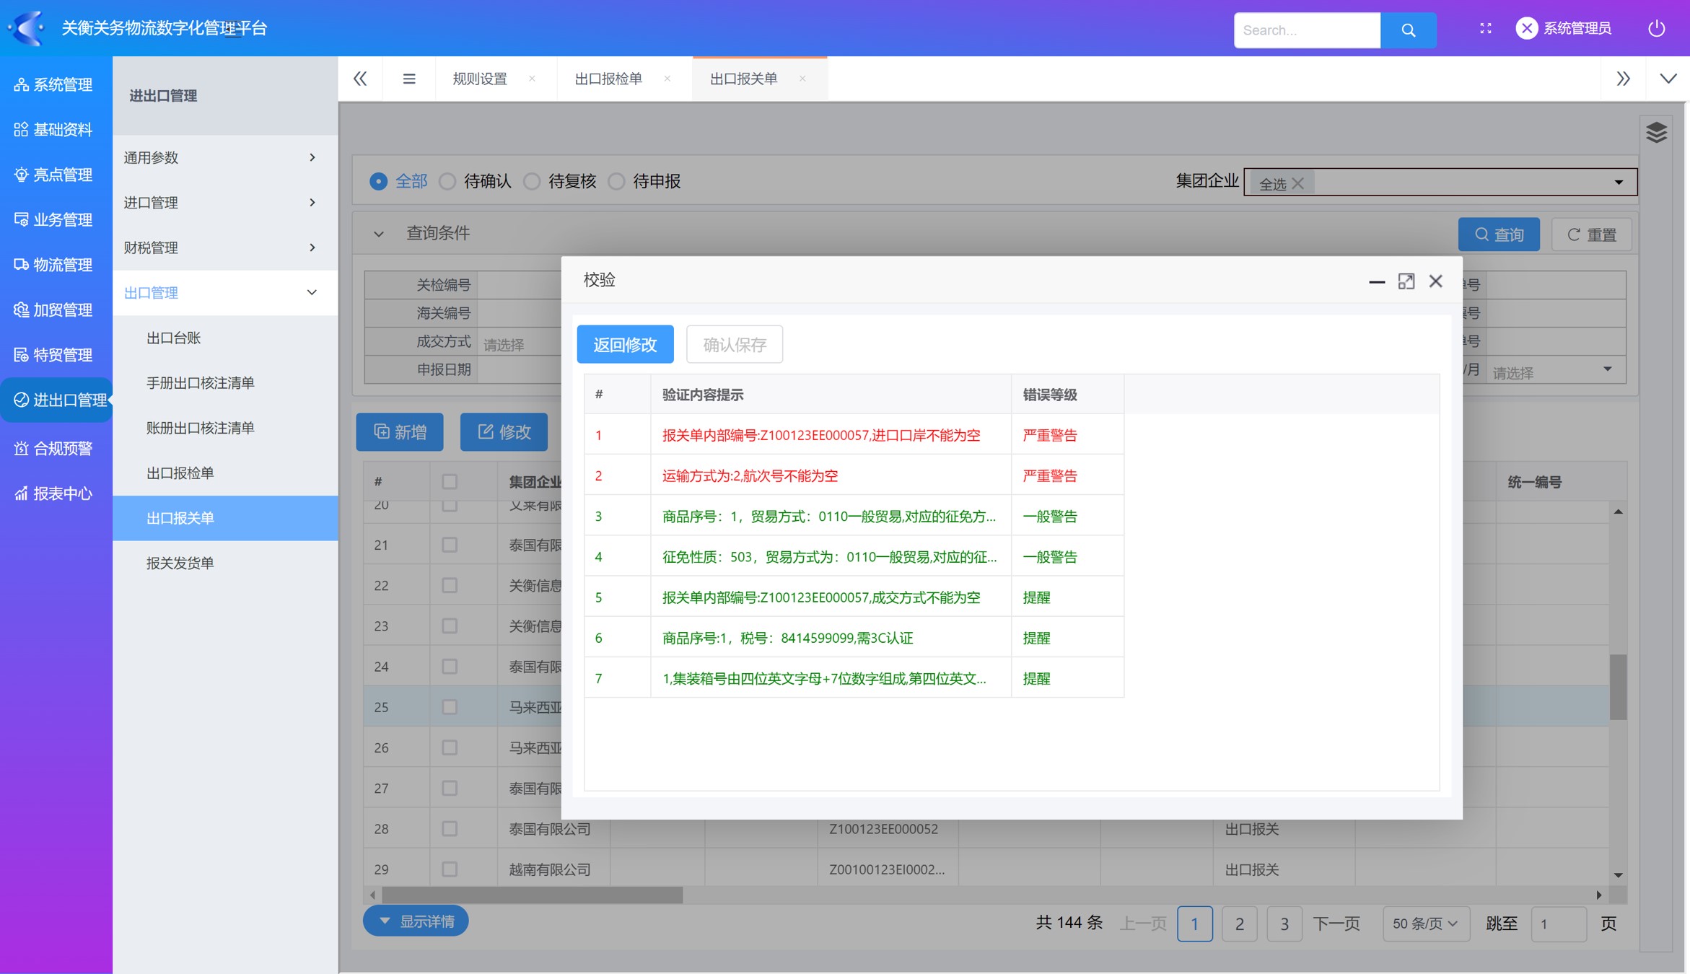The height and width of the screenshot is (974, 1690).
Task: Open 合规预警 in the sidebar
Action: pyautogui.click(x=54, y=449)
